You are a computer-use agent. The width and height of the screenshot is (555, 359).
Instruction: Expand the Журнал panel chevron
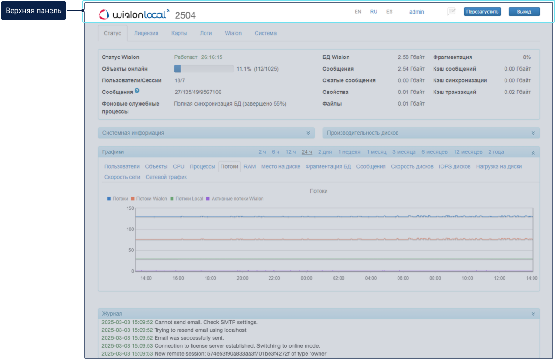click(533, 314)
